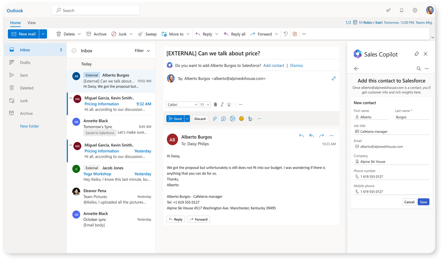Screen dimensions: 443x261
Task: Toggle italic formatting in reply
Action: pos(222,104)
